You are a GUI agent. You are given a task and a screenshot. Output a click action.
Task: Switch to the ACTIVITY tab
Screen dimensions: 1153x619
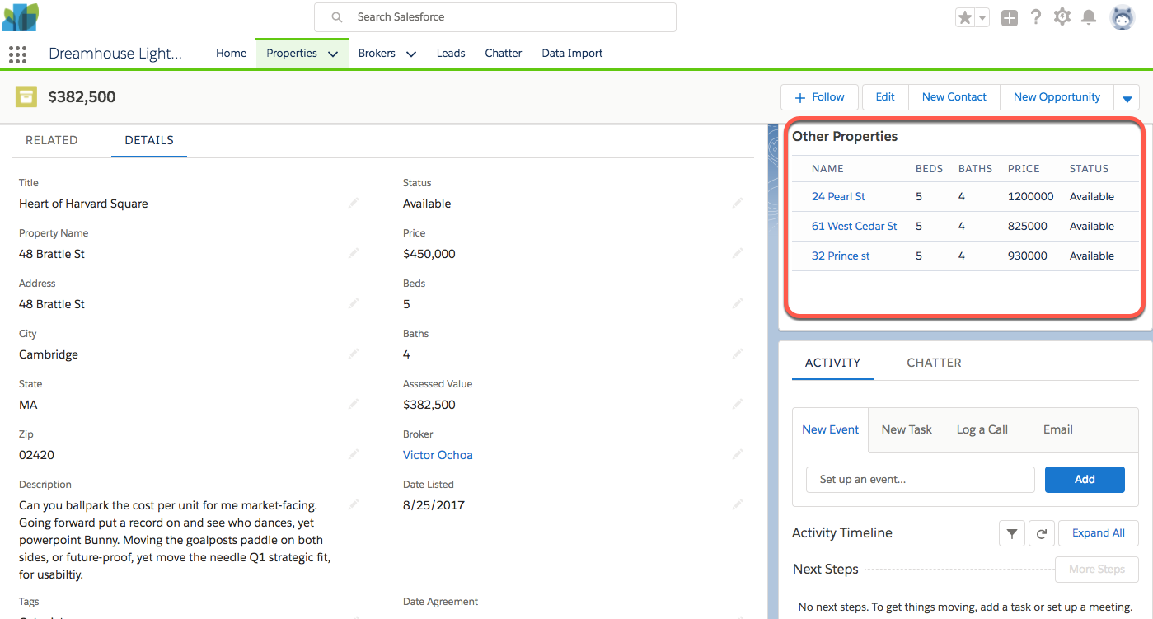(x=832, y=363)
